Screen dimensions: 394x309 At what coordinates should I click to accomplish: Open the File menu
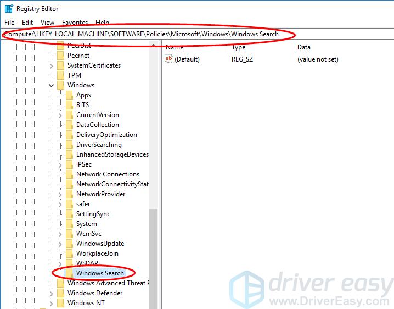click(x=9, y=23)
